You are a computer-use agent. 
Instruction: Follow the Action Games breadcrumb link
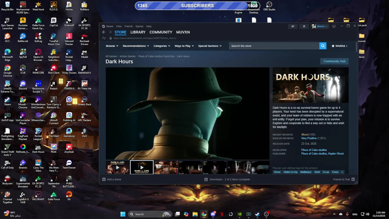click(128, 56)
